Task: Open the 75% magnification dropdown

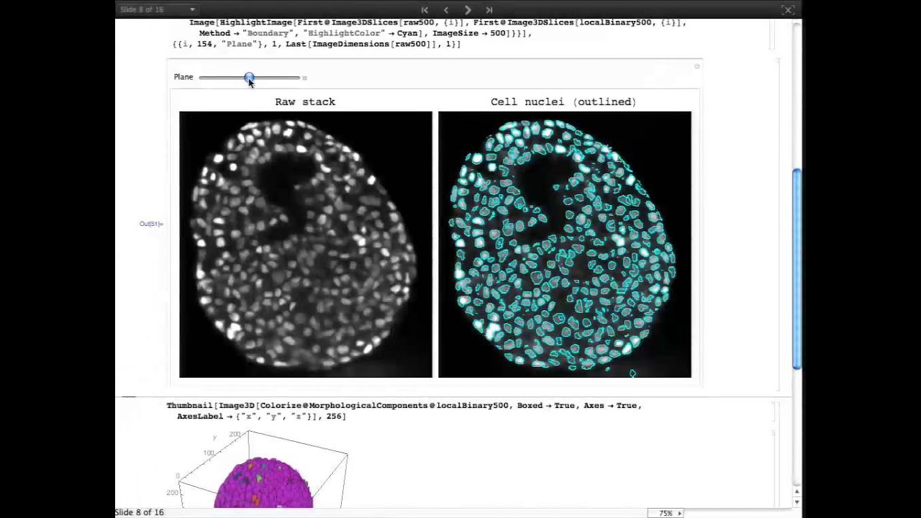Action: tap(666, 513)
